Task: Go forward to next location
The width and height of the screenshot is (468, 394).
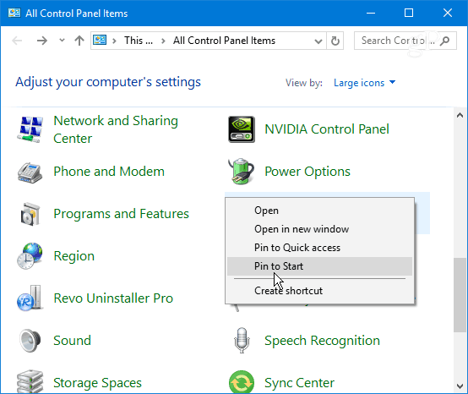Action: [41, 41]
